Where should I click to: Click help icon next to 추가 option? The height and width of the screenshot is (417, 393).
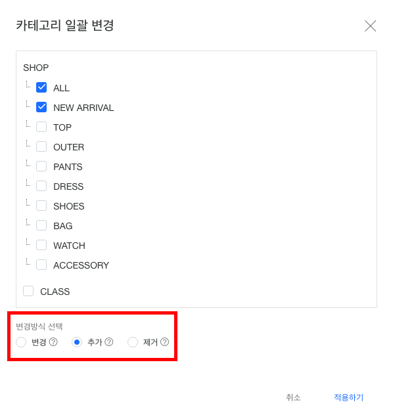click(109, 341)
